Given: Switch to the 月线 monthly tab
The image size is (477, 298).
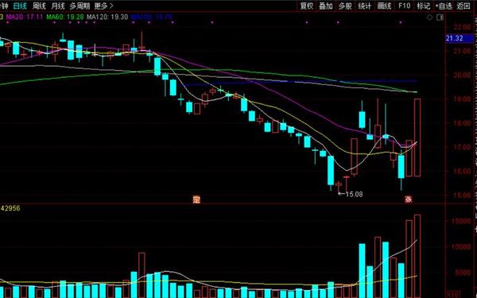Looking at the screenshot, I should [x=58, y=6].
